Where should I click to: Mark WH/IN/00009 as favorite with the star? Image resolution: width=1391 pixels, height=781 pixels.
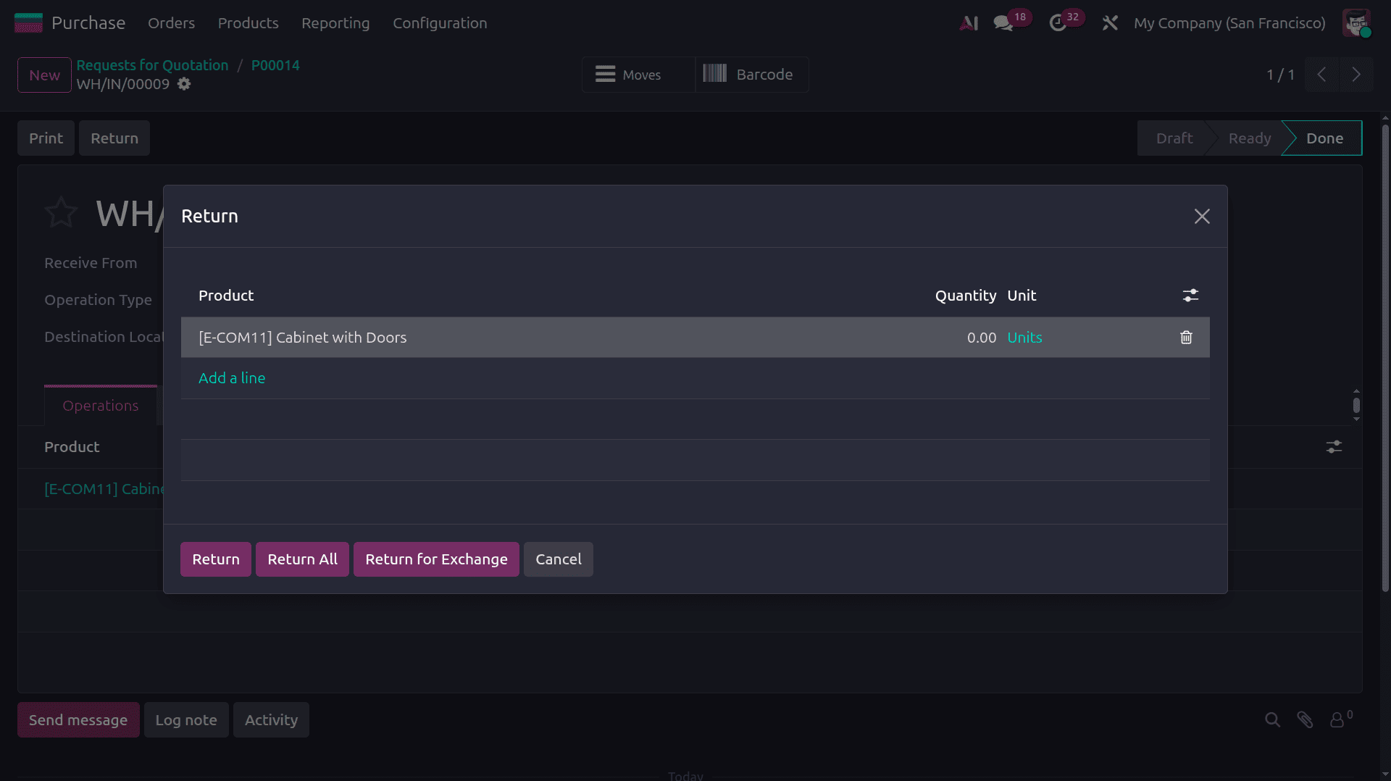tap(62, 212)
